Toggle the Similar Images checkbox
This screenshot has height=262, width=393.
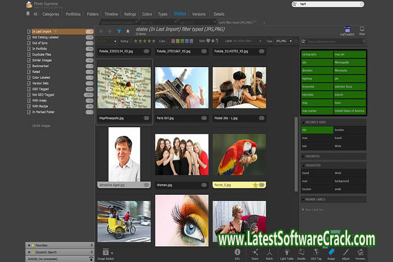pyautogui.click(x=29, y=61)
